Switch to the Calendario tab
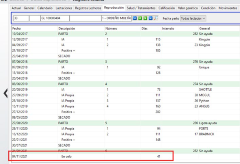The width and height of the screenshot is (240, 164). point(45,8)
